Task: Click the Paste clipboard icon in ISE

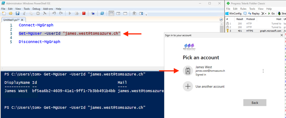Action: pyautogui.click(x=38, y=13)
